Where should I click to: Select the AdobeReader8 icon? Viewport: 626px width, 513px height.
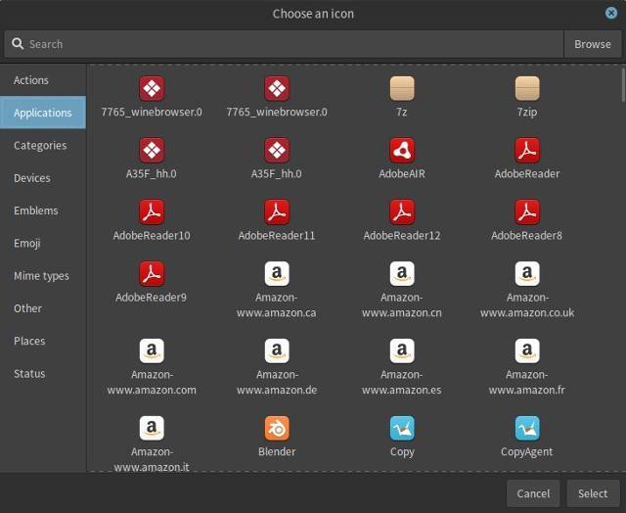[527, 212]
